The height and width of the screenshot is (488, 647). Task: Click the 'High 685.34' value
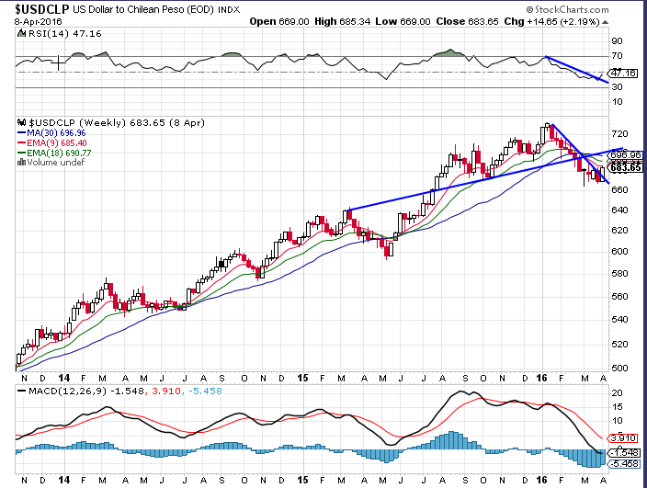(x=342, y=21)
